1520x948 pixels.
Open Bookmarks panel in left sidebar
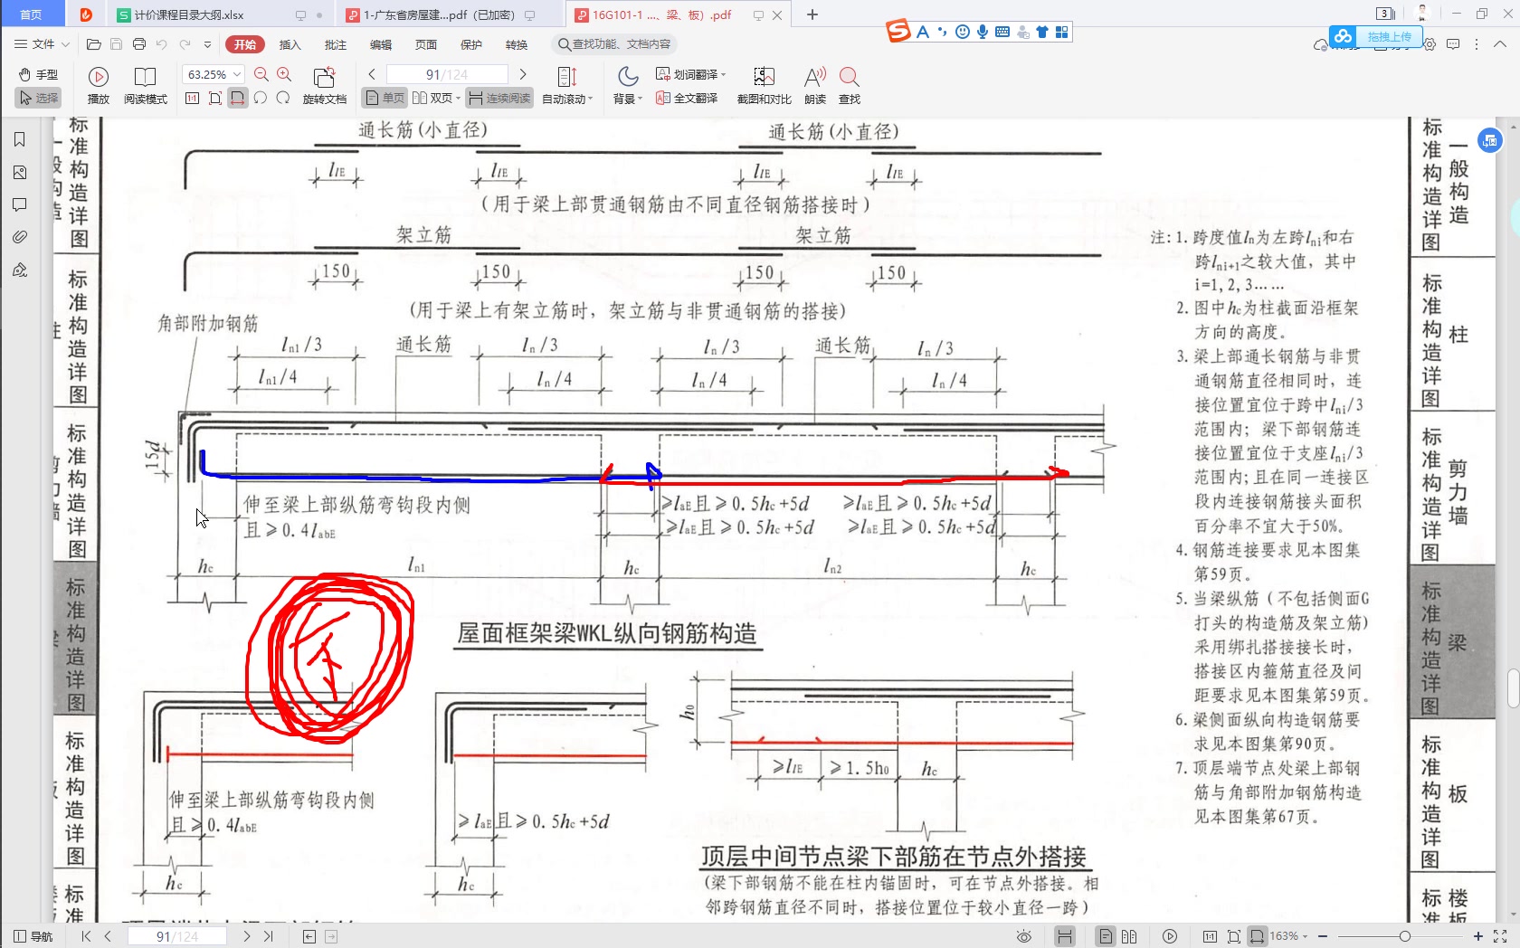[20, 139]
